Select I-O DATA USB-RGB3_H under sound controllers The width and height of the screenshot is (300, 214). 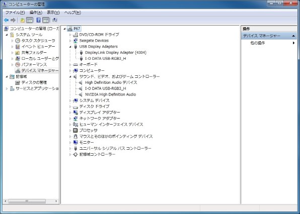click(105, 88)
